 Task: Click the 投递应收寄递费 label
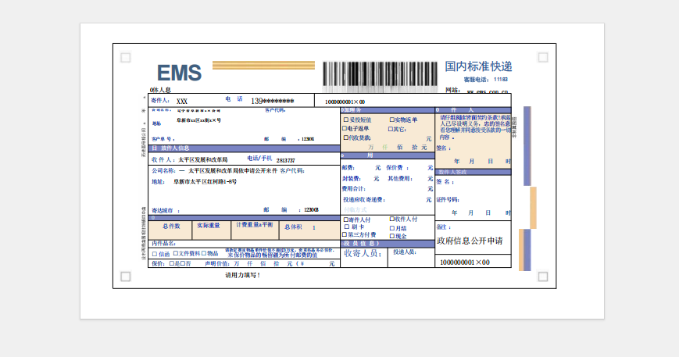[x=364, y=200]
